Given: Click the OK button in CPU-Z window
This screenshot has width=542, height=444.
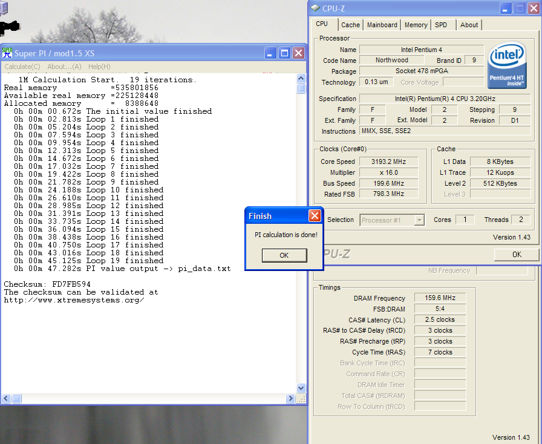Looking at the screenshot, I should pyautogui.click(x=517, y=255).
